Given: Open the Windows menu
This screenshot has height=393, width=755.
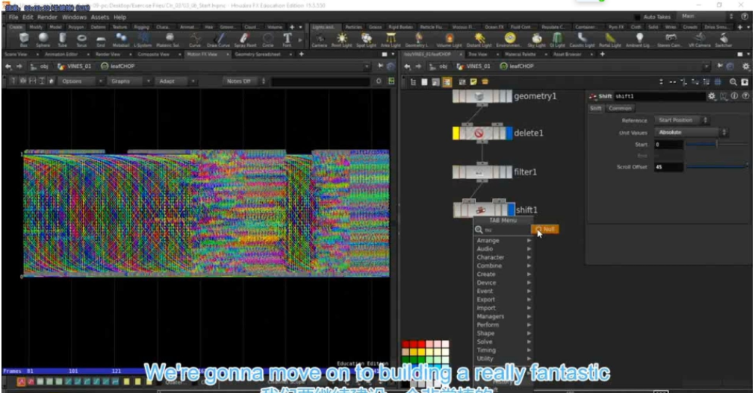Looking at the screenshot, I should pyautogui.click(x=74, y=17).
